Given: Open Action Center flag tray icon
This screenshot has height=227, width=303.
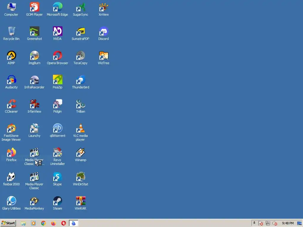Looking at the screenshot, I should click(x=260, y=223).
